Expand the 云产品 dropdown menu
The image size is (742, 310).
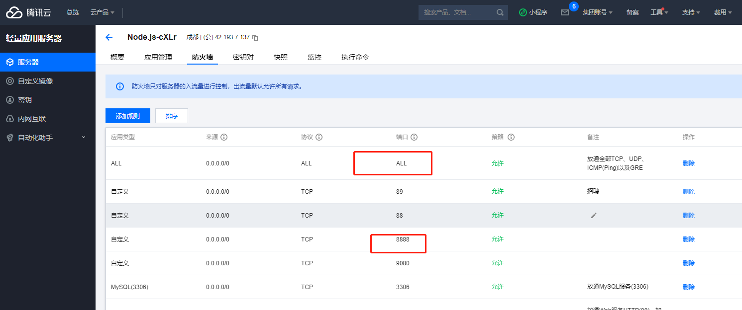click(x=103, y=12)
